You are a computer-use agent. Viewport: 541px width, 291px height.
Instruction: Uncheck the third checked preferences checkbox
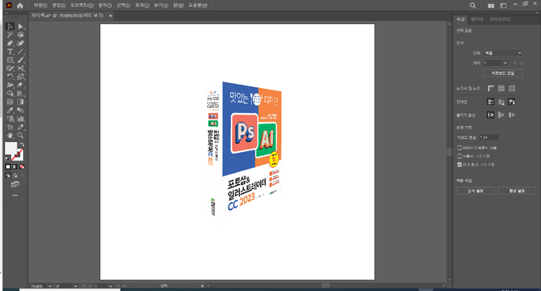[x=459, y=165]
